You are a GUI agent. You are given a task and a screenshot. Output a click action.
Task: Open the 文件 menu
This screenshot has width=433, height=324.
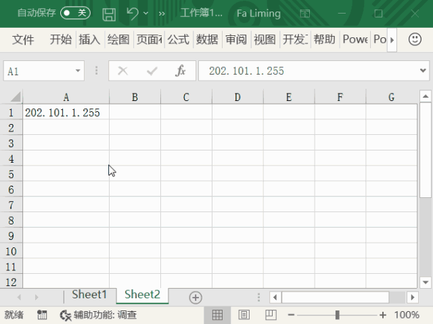[x=23, y=39]
